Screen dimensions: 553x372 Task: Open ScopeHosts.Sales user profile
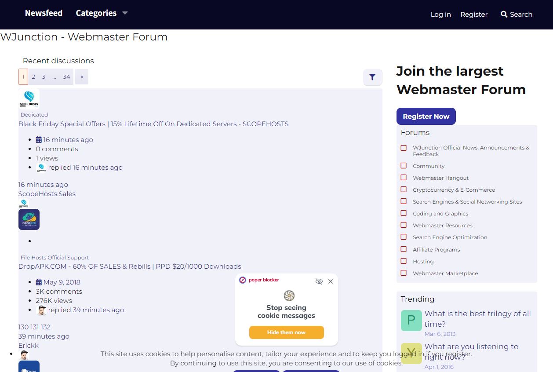tap(47, 194)
